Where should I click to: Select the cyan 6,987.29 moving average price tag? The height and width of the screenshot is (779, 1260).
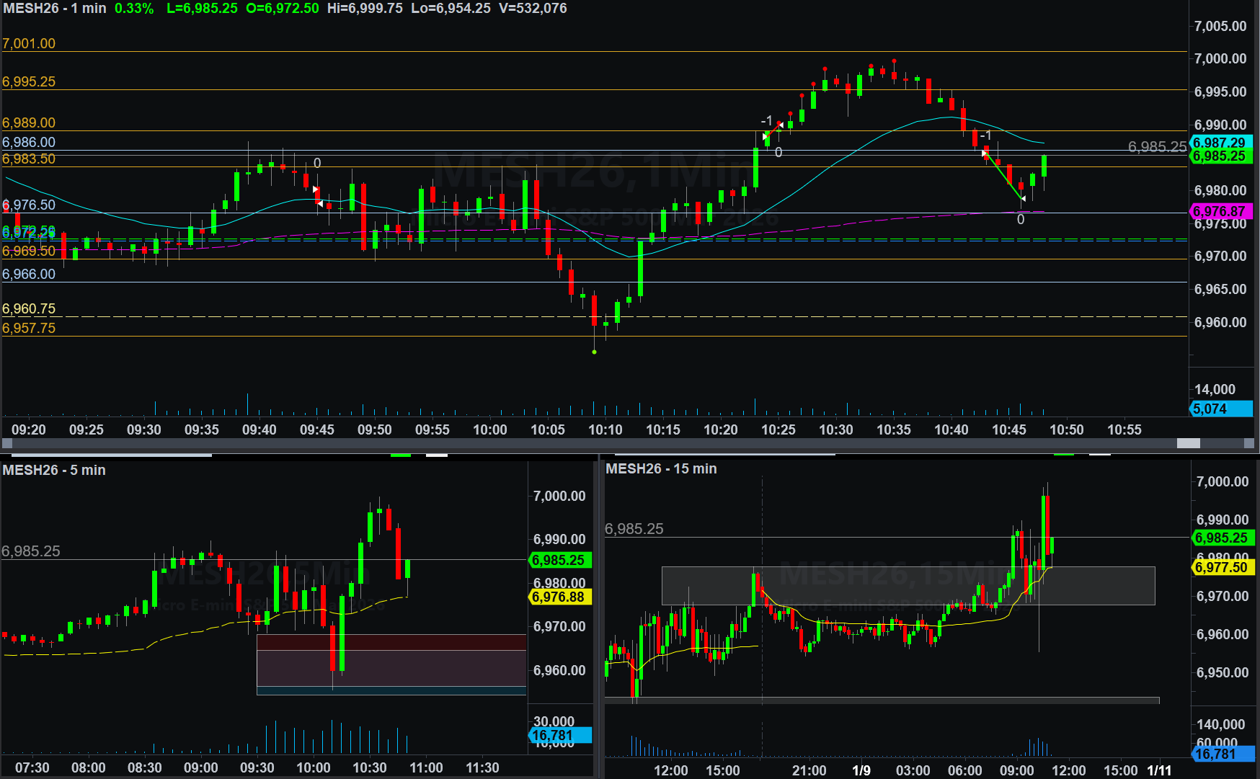click(x=1221, y=143)
